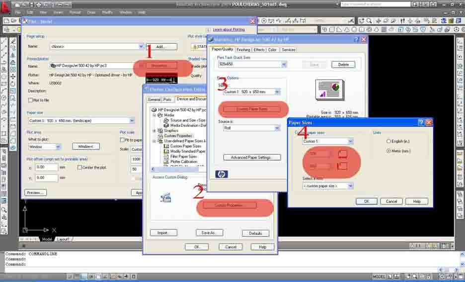Select English (in.) units radio button
This screenshot has width=465, height=282.
388,141
